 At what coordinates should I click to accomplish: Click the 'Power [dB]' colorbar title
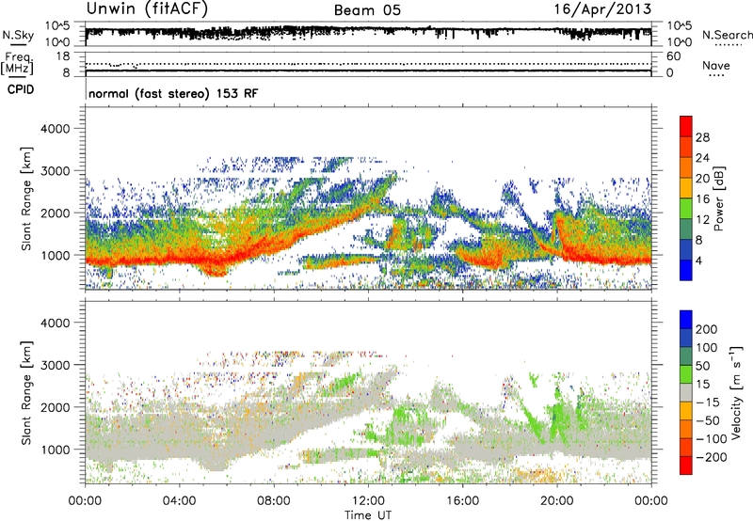tap(719, 198)
